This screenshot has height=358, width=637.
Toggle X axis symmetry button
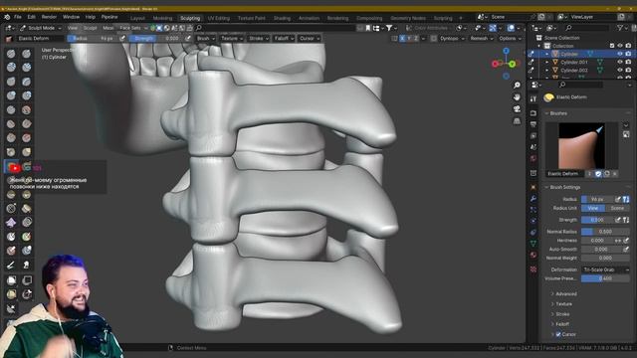click(x=402, y=38)
